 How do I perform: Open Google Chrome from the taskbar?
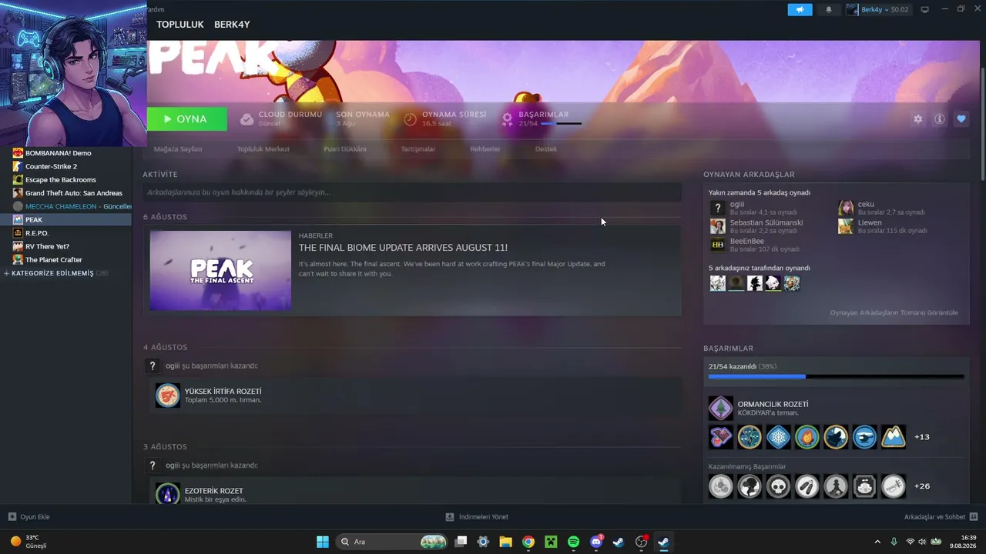(528, 542)
